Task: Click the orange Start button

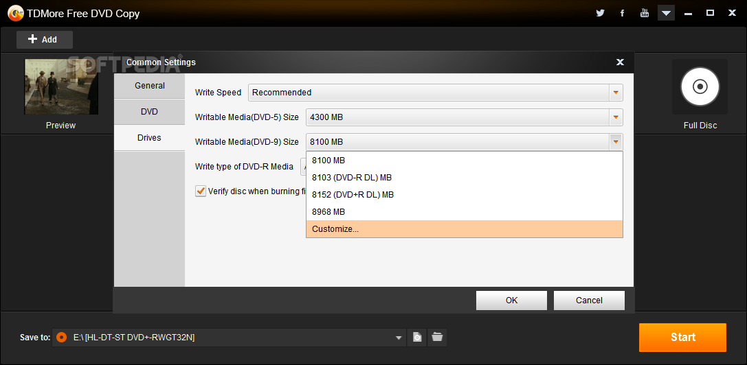Action: pyautogui.click(x=682, y=338)
